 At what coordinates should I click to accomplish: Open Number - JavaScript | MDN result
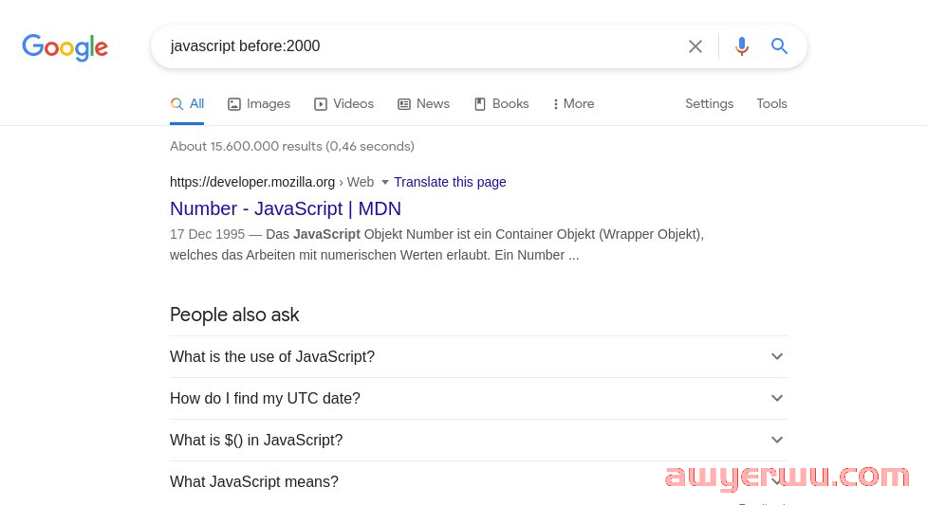[x=286, y=208]
